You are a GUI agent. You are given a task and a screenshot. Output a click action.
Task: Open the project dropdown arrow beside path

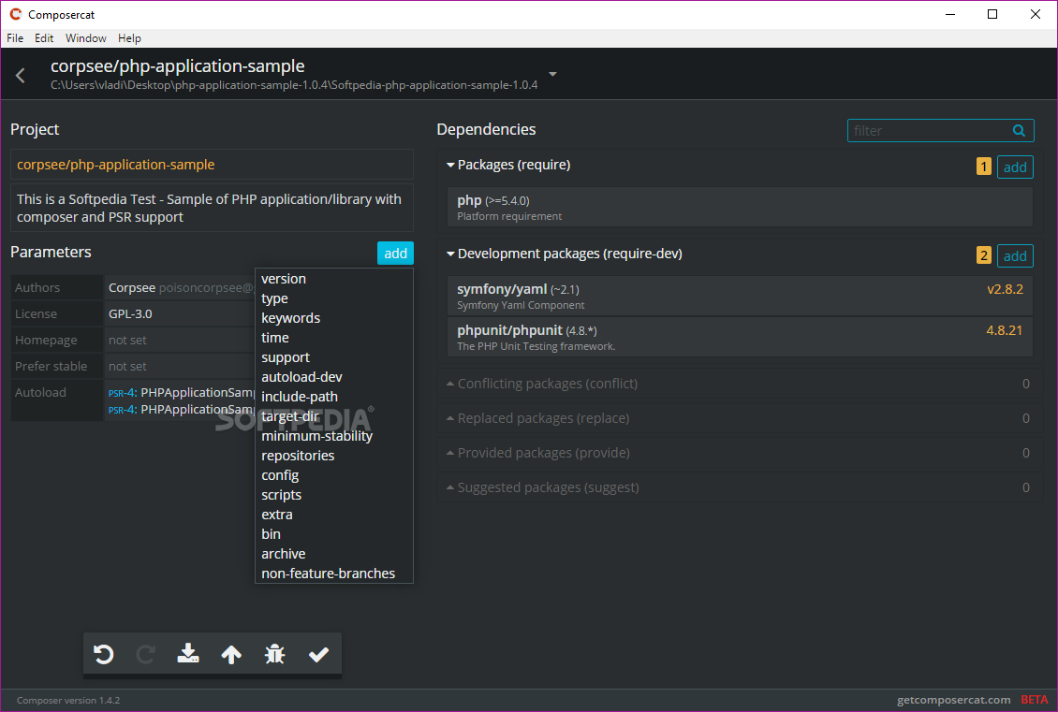coord(552,74)
